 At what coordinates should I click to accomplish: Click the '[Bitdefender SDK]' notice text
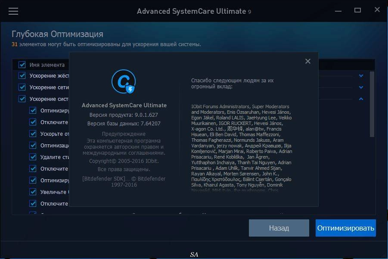tap(124, 181)
